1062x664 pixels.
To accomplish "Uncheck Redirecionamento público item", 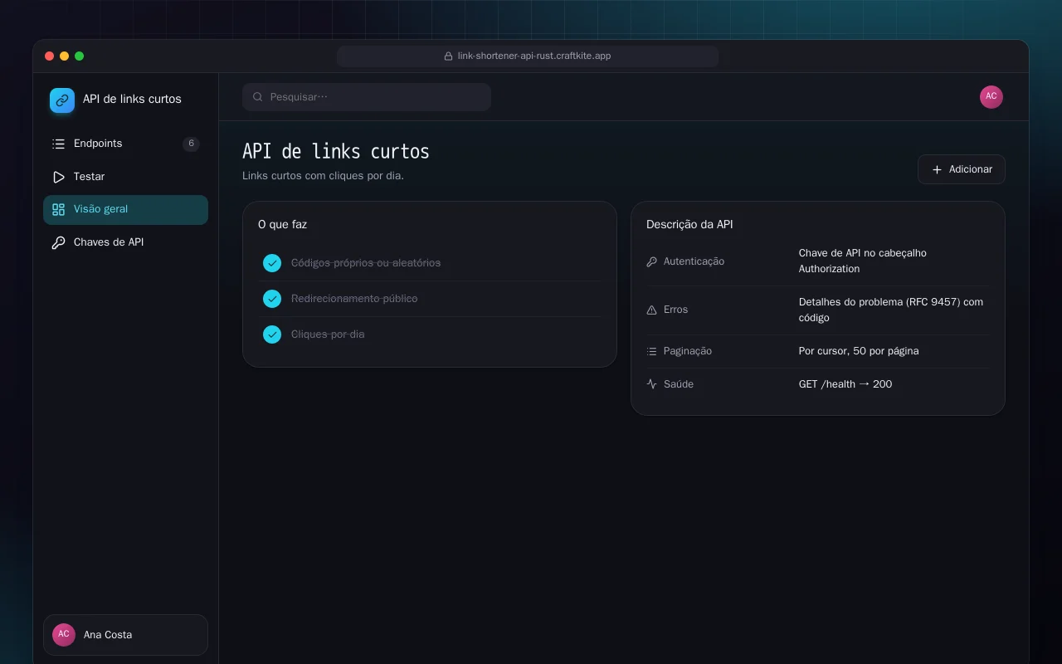I will [x=272, y=299].
